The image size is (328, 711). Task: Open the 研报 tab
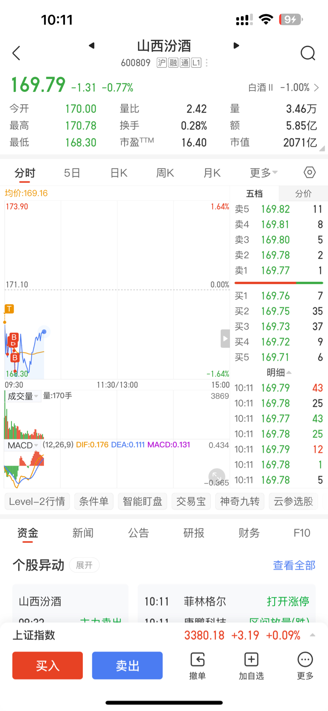point(194,533)
